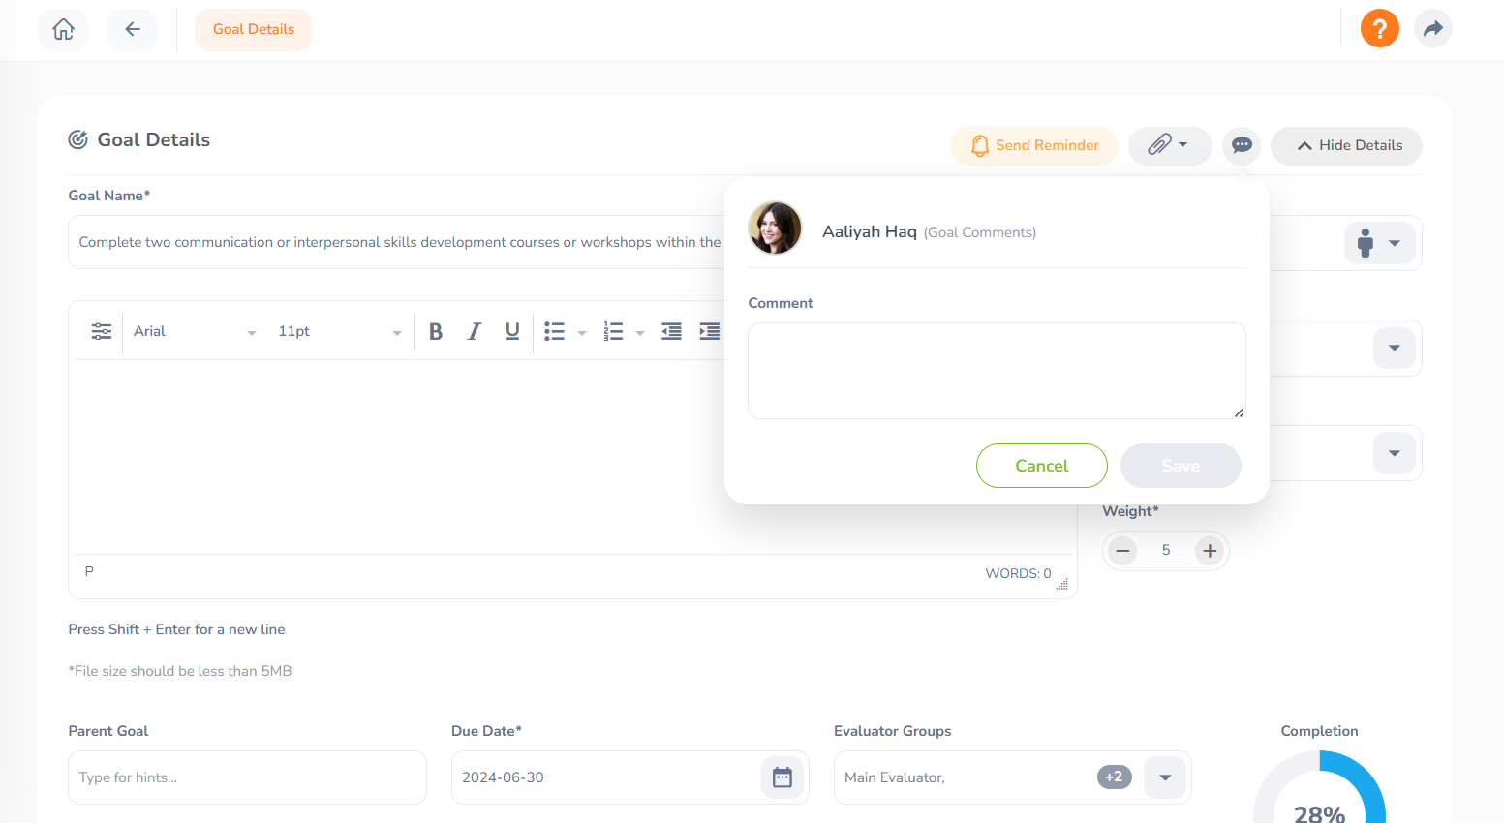Click the Aaliyah Haq name text
The height and width of the screenshot is (823, 1504).
click(x=869, y=231)
